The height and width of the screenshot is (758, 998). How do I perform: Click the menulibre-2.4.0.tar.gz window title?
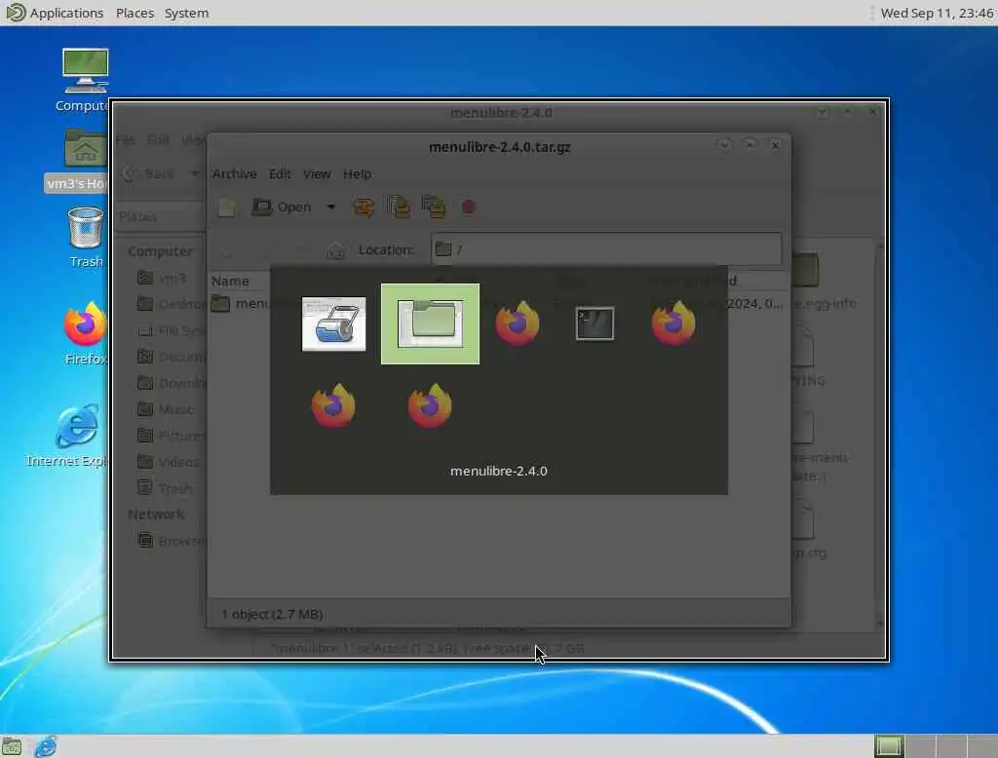500,147
